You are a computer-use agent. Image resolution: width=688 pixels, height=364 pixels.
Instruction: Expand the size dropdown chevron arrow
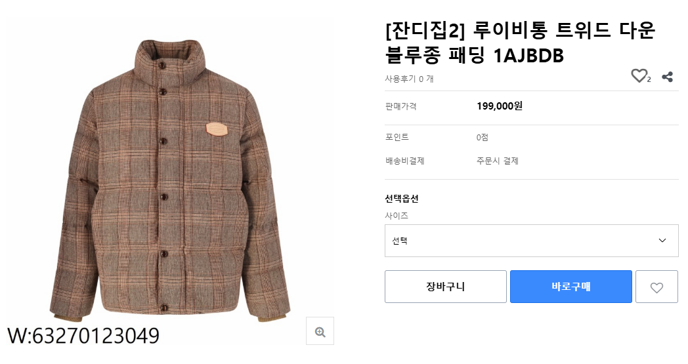[x=662, y=241]
